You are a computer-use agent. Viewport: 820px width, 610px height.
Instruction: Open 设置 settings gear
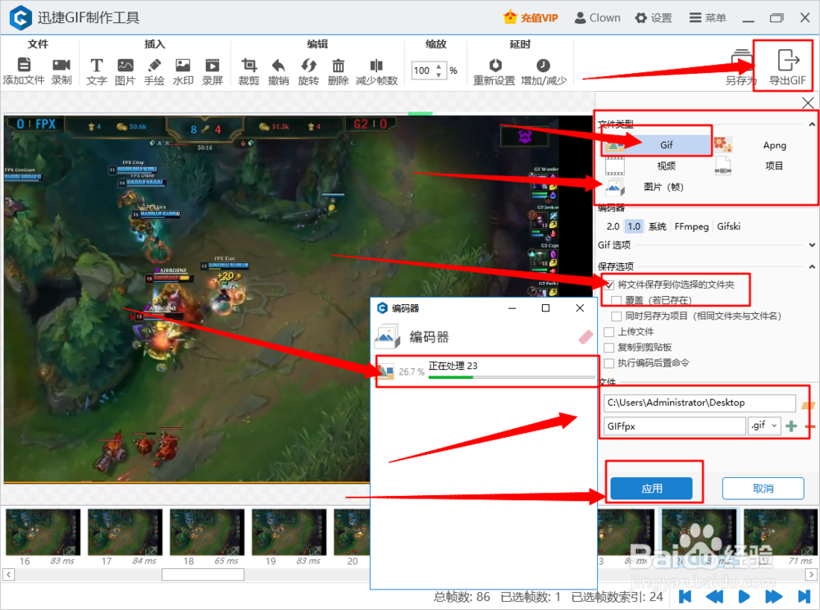654,18
